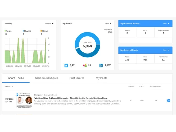This screenshot has width=176, height=132.
Task: Click the Activity area chart
Action: (25, 51)
